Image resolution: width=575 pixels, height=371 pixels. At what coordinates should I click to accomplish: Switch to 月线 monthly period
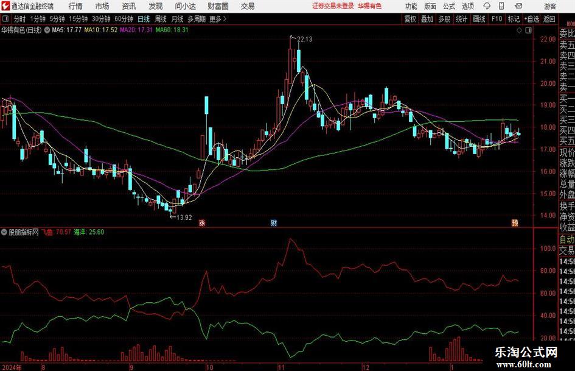(178, 19)
